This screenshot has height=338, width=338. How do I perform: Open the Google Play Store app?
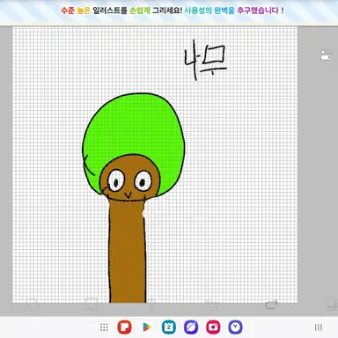pos(147,327)
